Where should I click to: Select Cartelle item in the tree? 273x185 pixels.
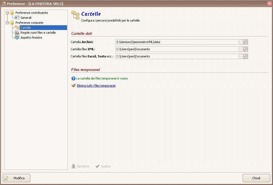click(x=26, y=28)
